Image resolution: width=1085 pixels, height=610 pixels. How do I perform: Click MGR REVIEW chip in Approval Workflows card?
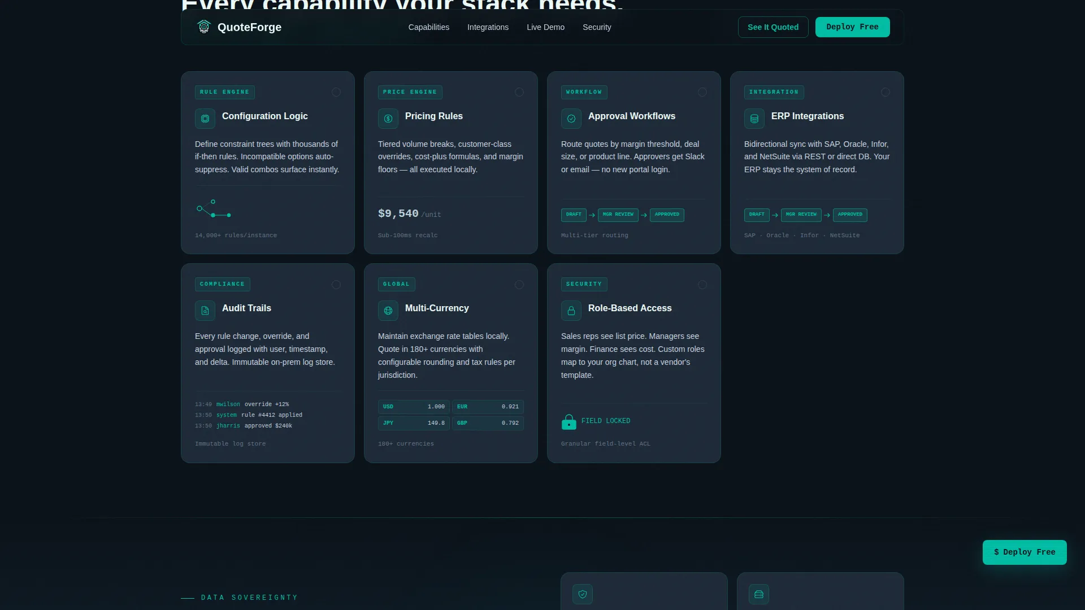pos(618,215)
